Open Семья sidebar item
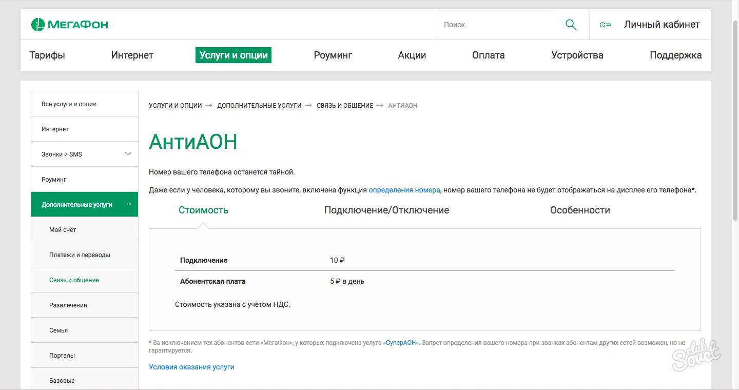The height and width of the screenshot is (390, 739). point(85,330)
